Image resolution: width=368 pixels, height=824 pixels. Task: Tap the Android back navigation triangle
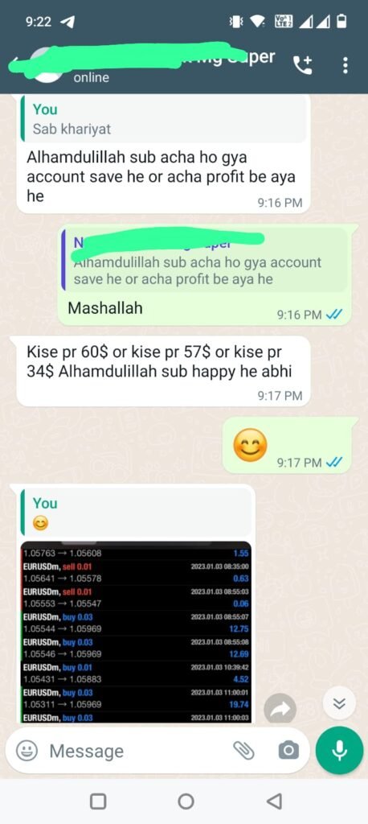pyautogui.click(x=273, y=801)
